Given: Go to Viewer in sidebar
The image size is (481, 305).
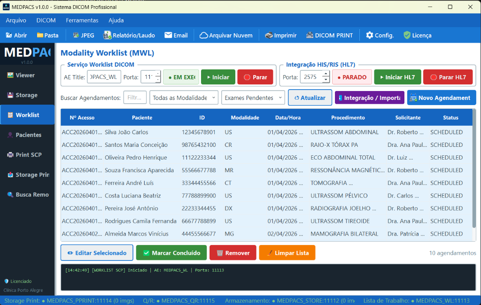Looking at the screenshot, I should pyautogui.click(x=27, y=75).
